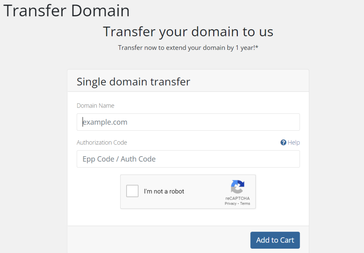Check the "I'm not a robot" checkbox
The height and width of the screenshot is (253, 364).
[133, 191]
